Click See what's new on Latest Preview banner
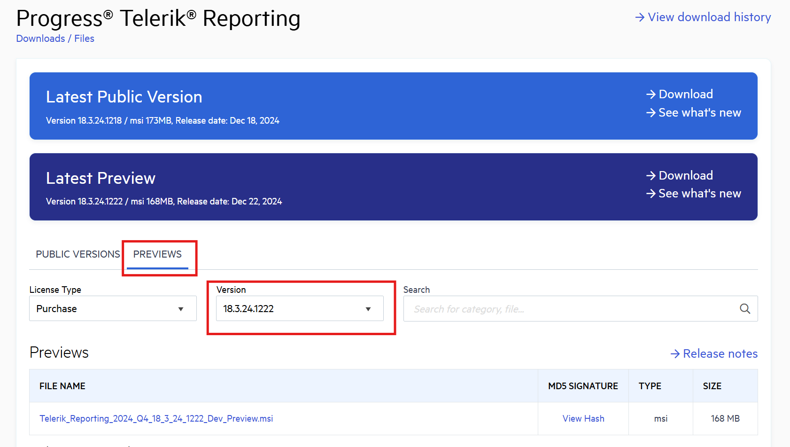The width and height of the screenshot is (790, 447). tap(699, 193)
